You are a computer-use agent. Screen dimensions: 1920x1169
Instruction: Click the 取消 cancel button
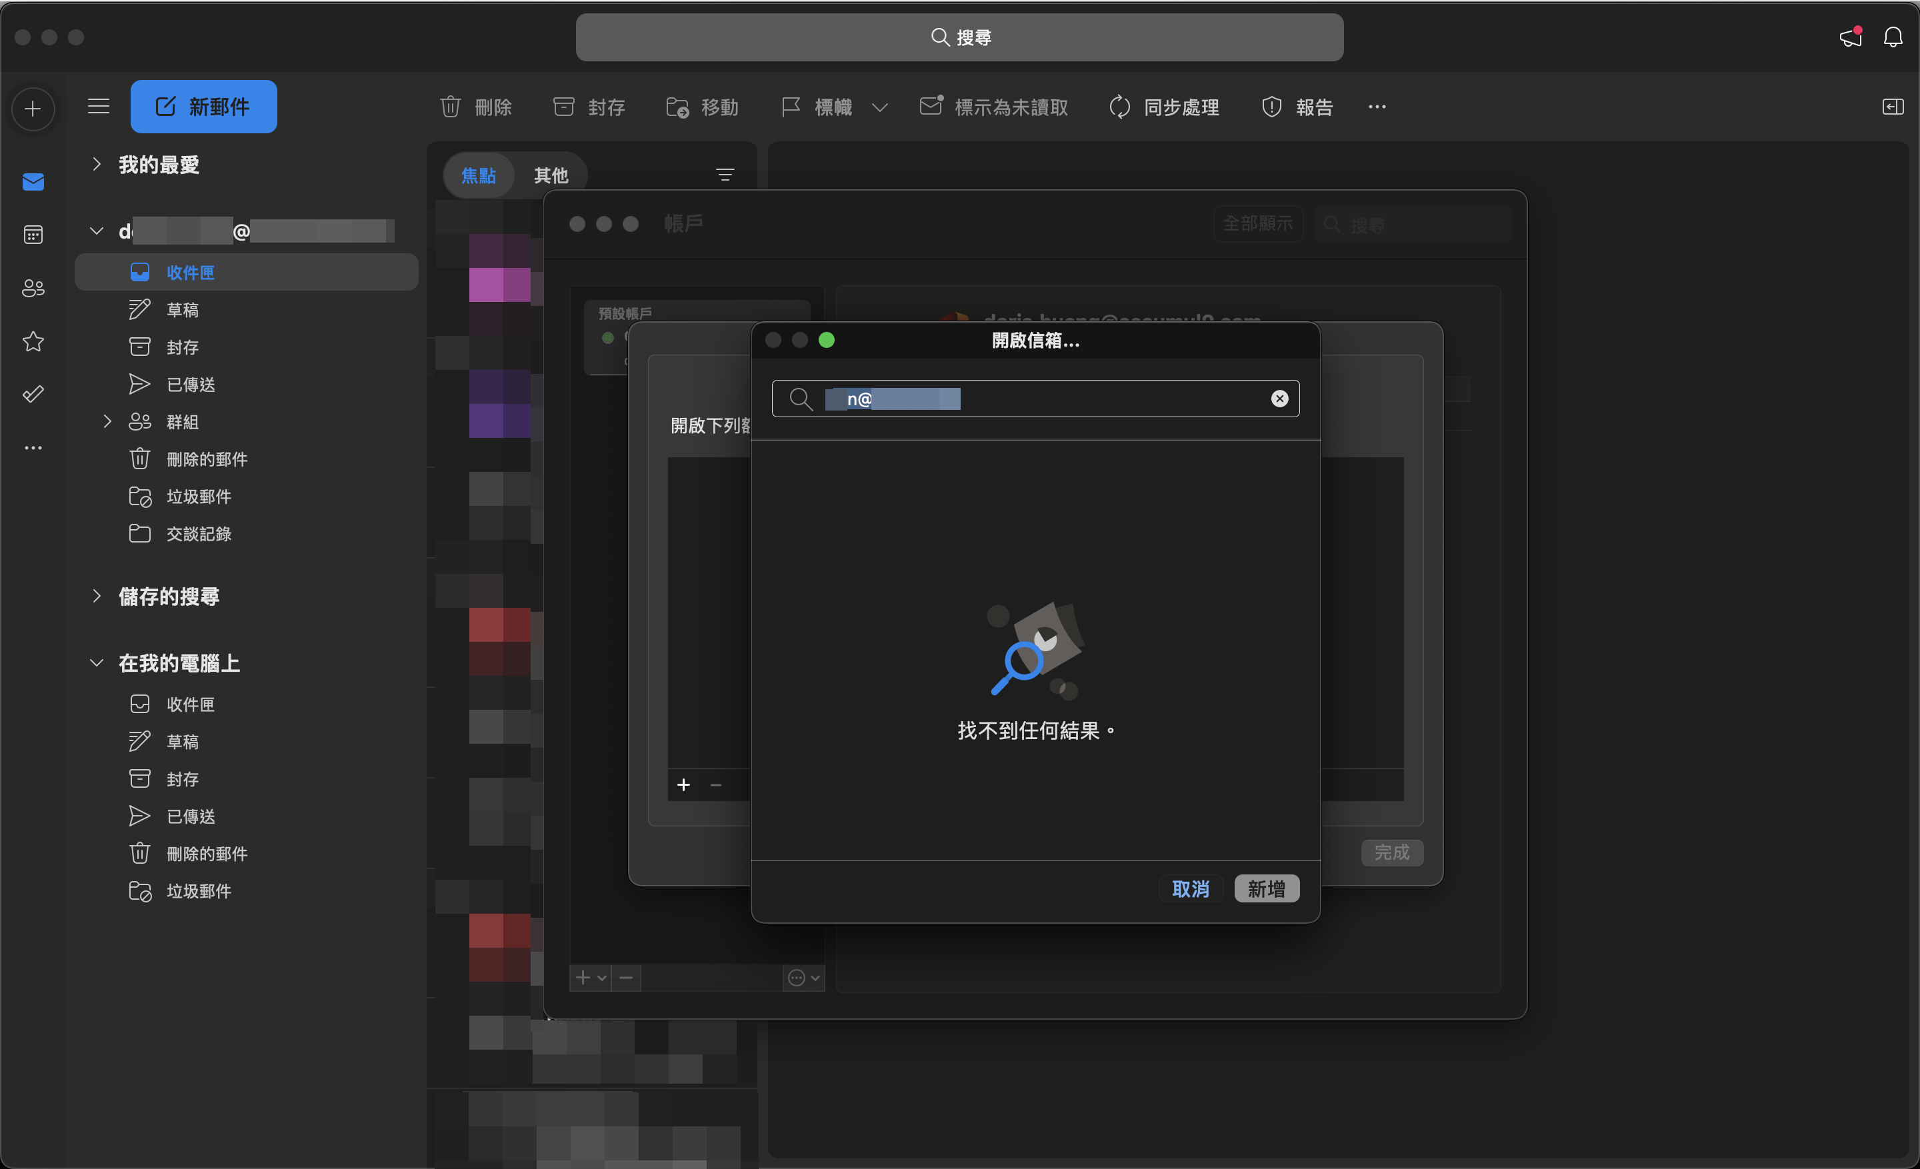(1190, 888)
